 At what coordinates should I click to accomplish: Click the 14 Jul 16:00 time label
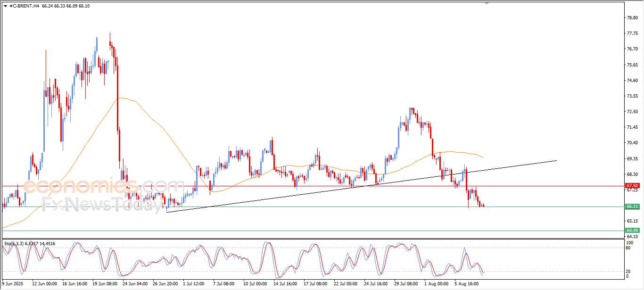(x=286, y=284)
